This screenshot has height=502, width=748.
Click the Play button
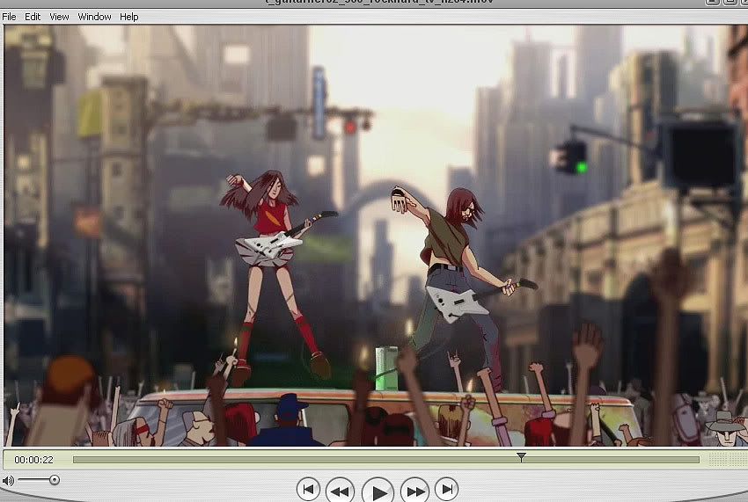378,491
